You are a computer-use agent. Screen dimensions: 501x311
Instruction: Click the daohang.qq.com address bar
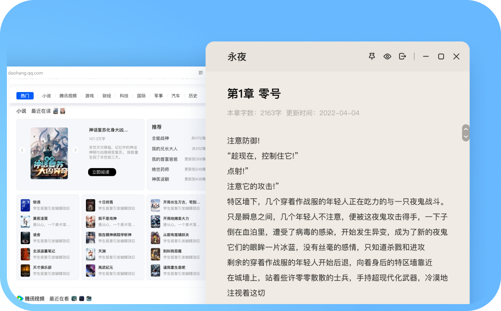[26, 73]
